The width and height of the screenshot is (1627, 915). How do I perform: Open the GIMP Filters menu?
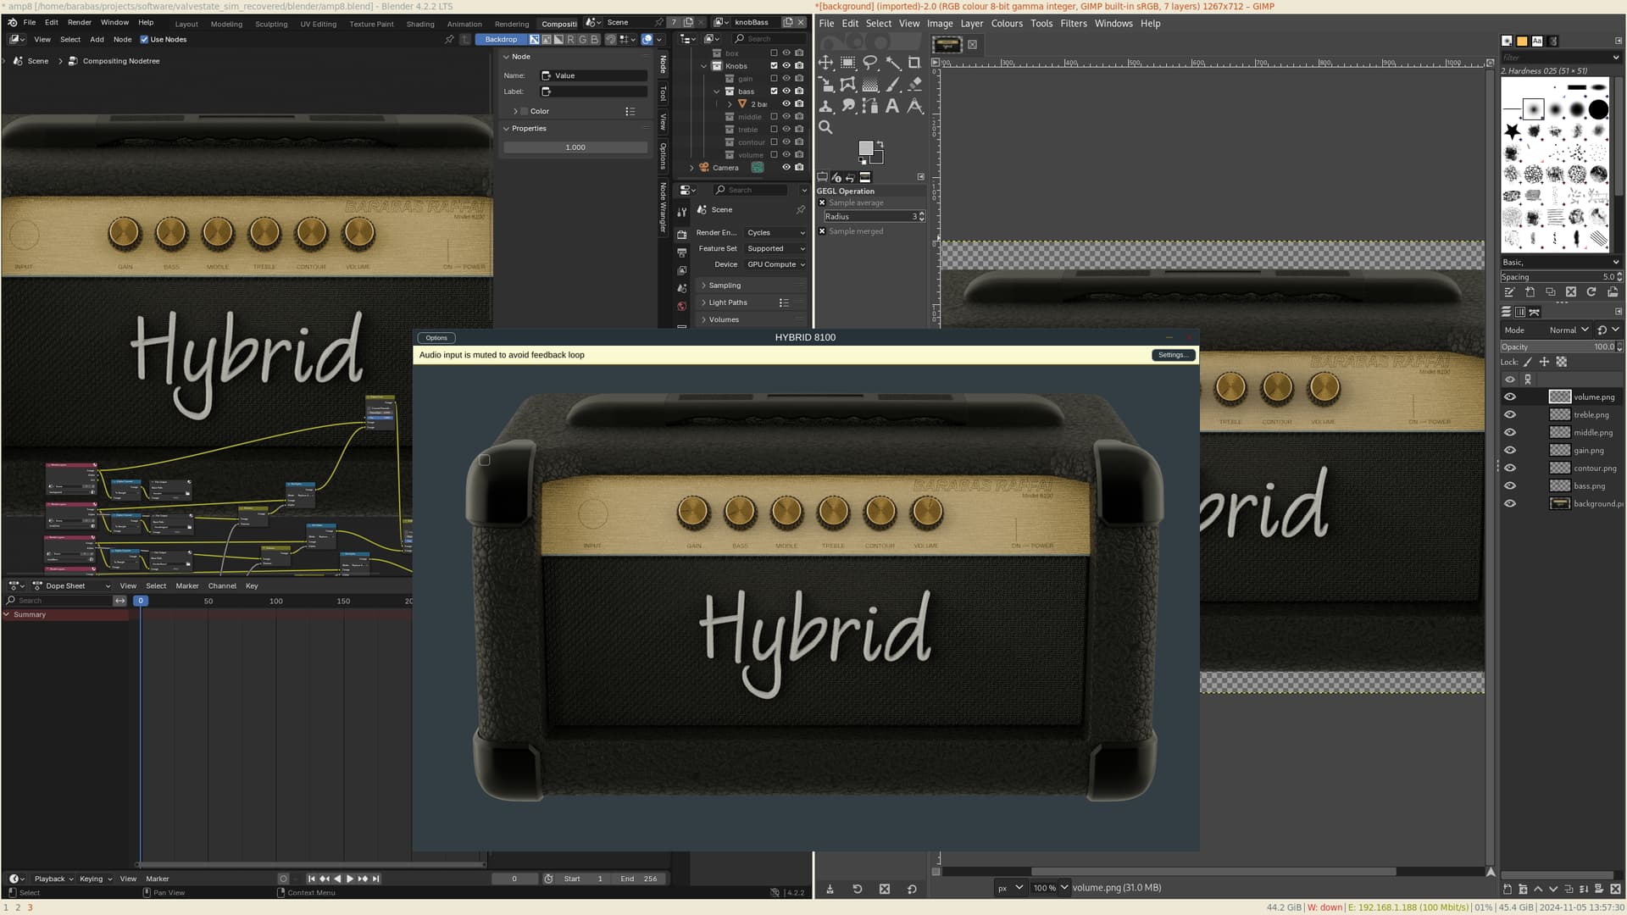pos(1073,24)
